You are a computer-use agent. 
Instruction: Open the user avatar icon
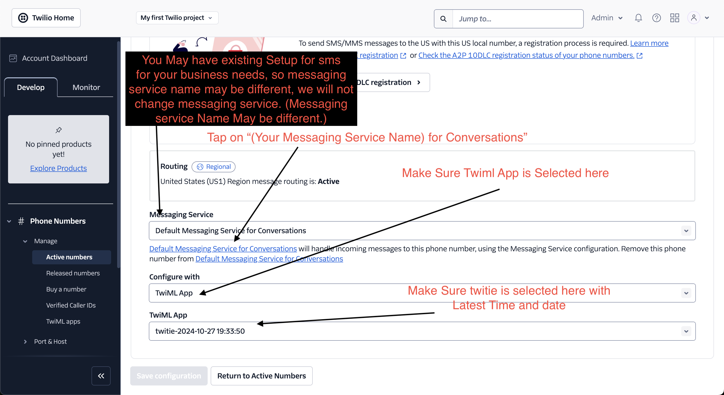[x=694, y=18]
